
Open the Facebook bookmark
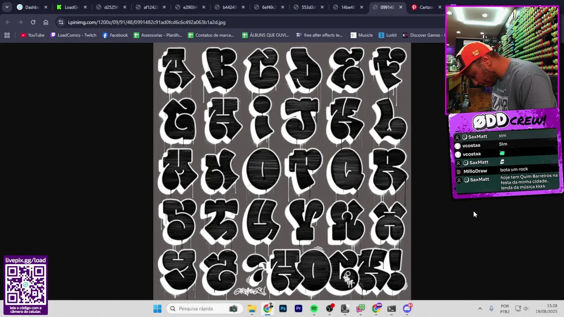click(115, 35)
